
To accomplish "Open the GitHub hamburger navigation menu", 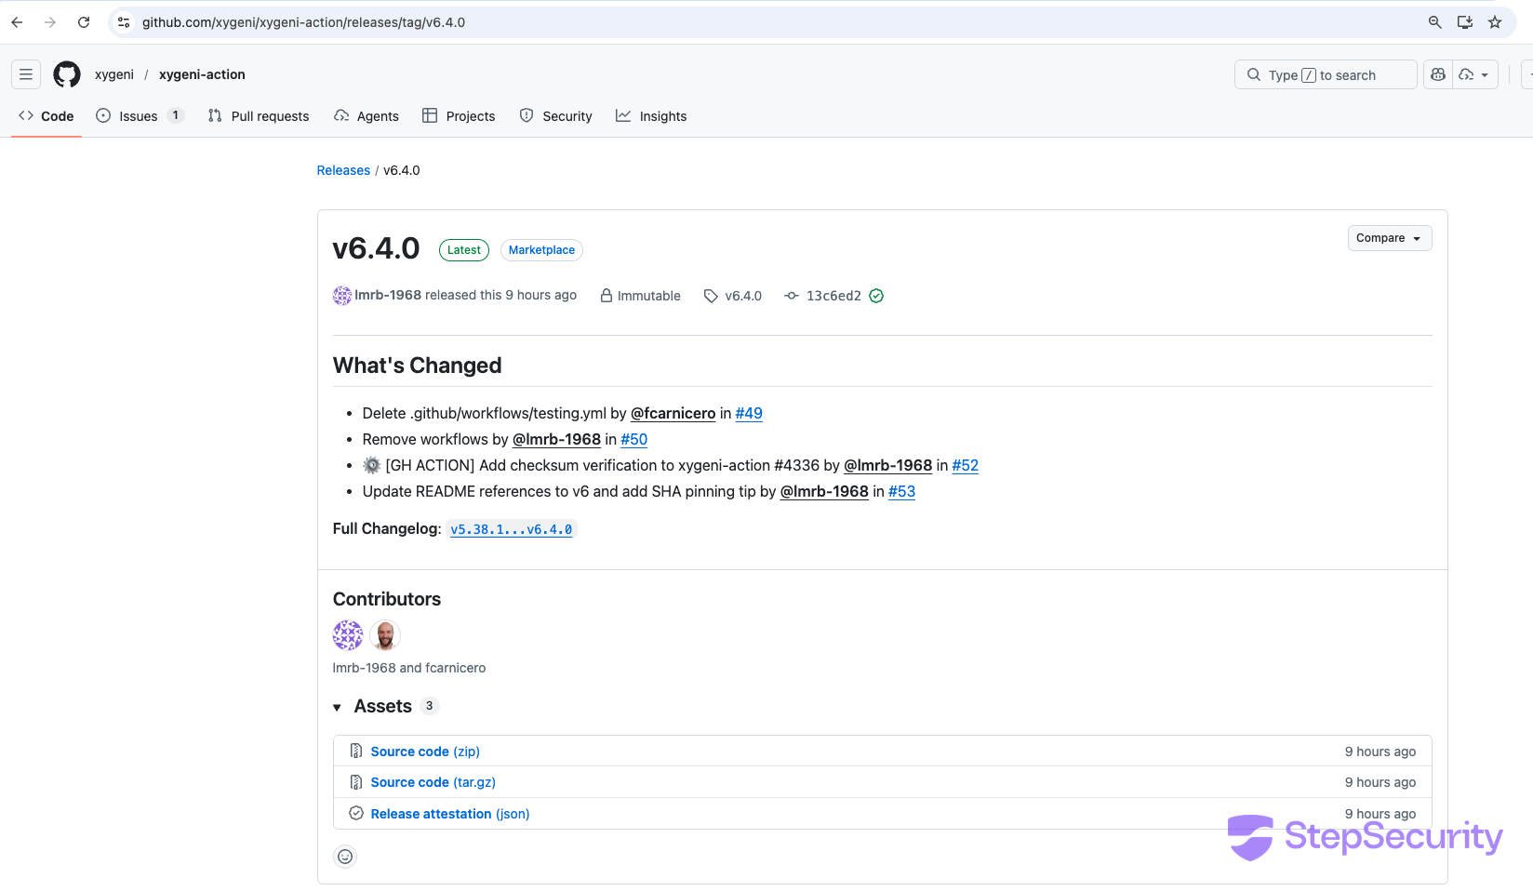I will pyautogui.click(x=26, y=74).
